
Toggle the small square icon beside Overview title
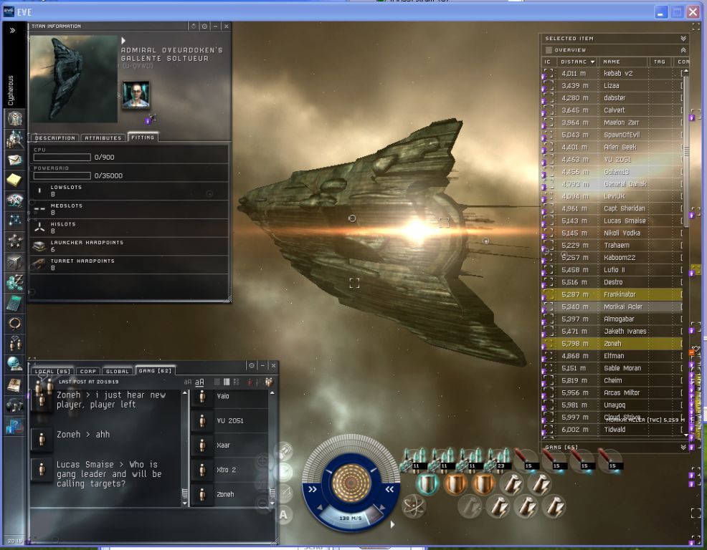point(549,50)
